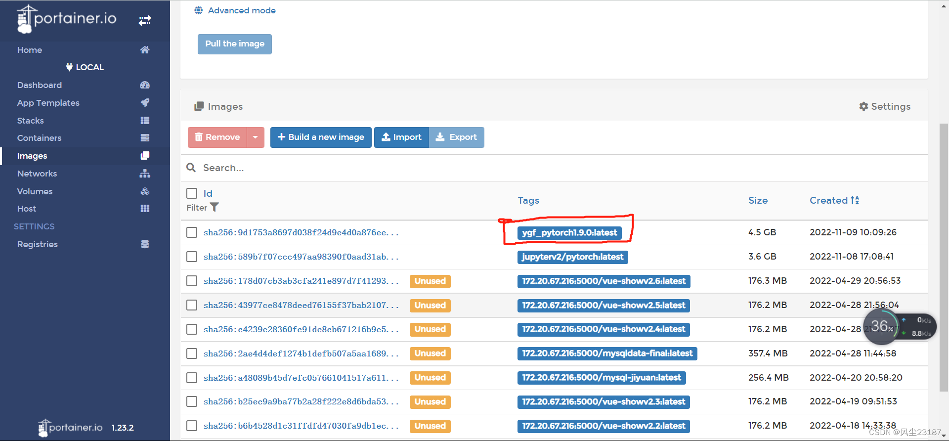Open the Home menu item
Image resolution: width=949 pixels, height=441 pixels.
[x=30, y=50]
